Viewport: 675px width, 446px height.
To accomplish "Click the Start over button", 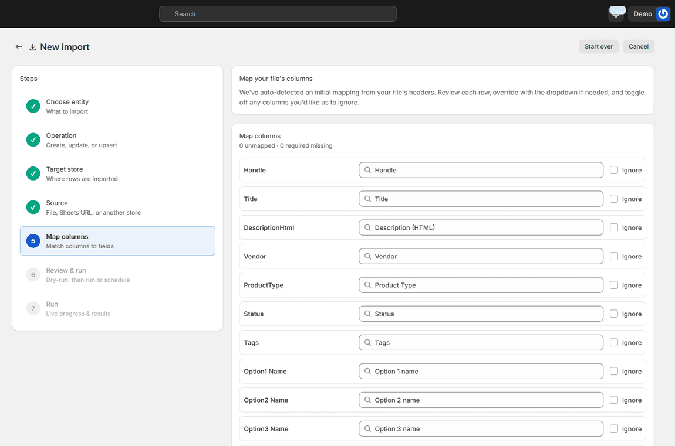I will click(598, 46).
